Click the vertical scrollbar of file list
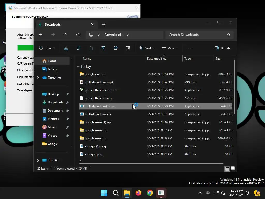The height and width of the screenshot is (199, 265). coord(234,87)
